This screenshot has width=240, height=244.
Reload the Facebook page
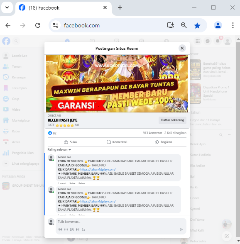click(38, 25)
